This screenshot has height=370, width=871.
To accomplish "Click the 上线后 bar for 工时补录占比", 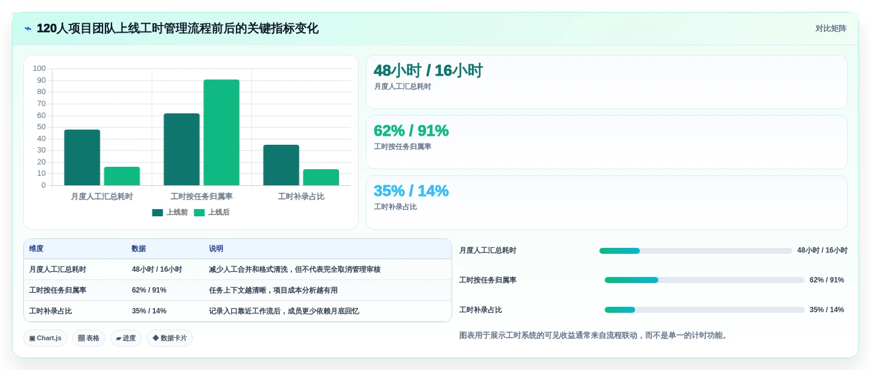I will pos(321,178).
